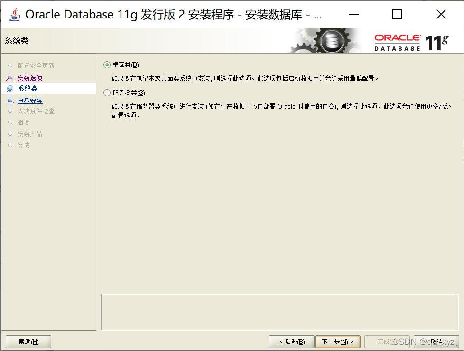Click the 下一步(N) button

(x=338, y=342)
